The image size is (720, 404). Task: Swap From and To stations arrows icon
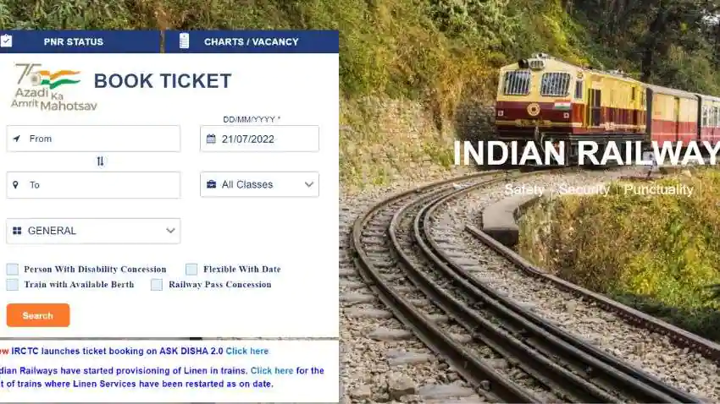pos(100,161)
